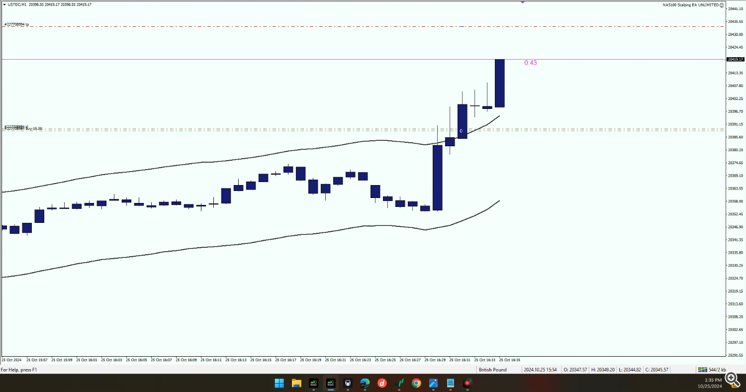Open the Photos app from the taskbar
Viewport: 746px width, 392px height.
pos(433,383)
